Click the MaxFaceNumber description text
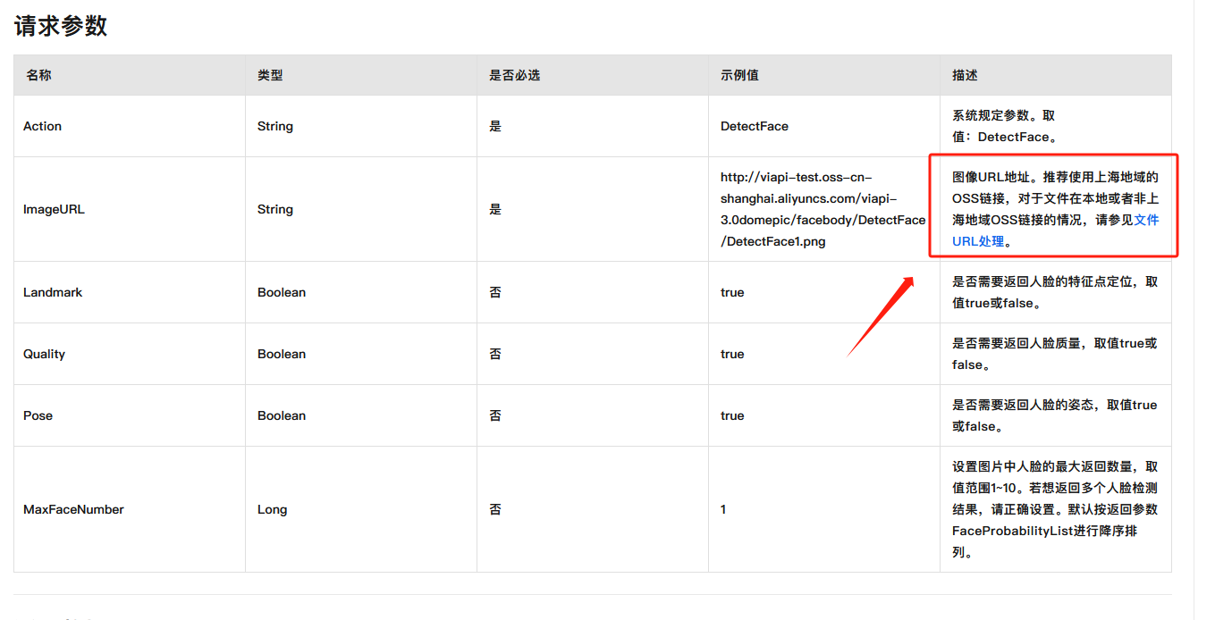 (1055, 509)
